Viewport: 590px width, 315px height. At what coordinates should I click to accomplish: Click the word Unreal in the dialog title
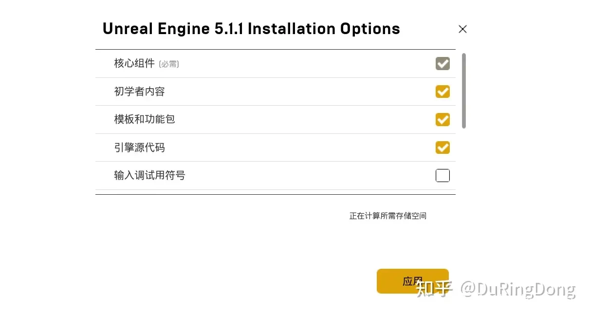[x=128, y=29]
